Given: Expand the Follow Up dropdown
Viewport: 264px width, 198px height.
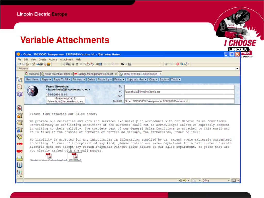Looking at the screenshot, I should (105, 79).
